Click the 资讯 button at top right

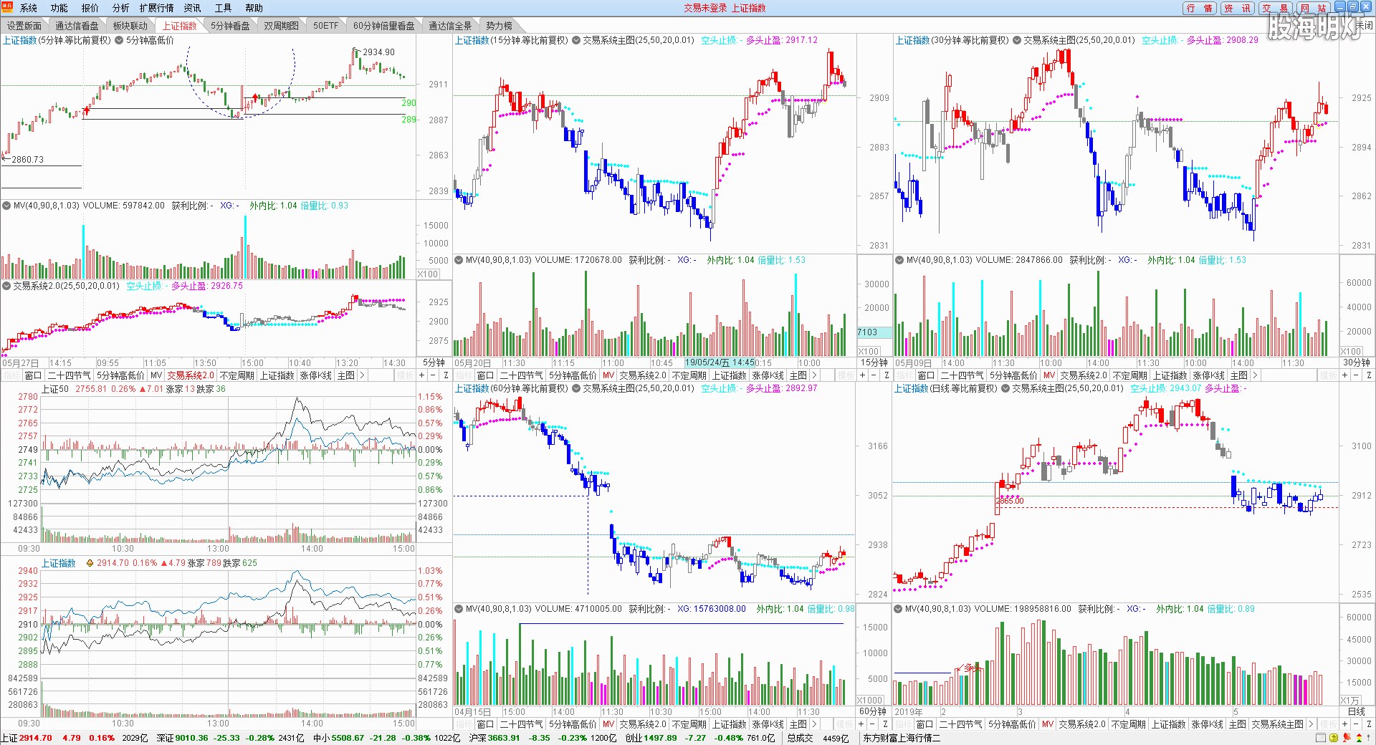click(x=1238, y=8)
